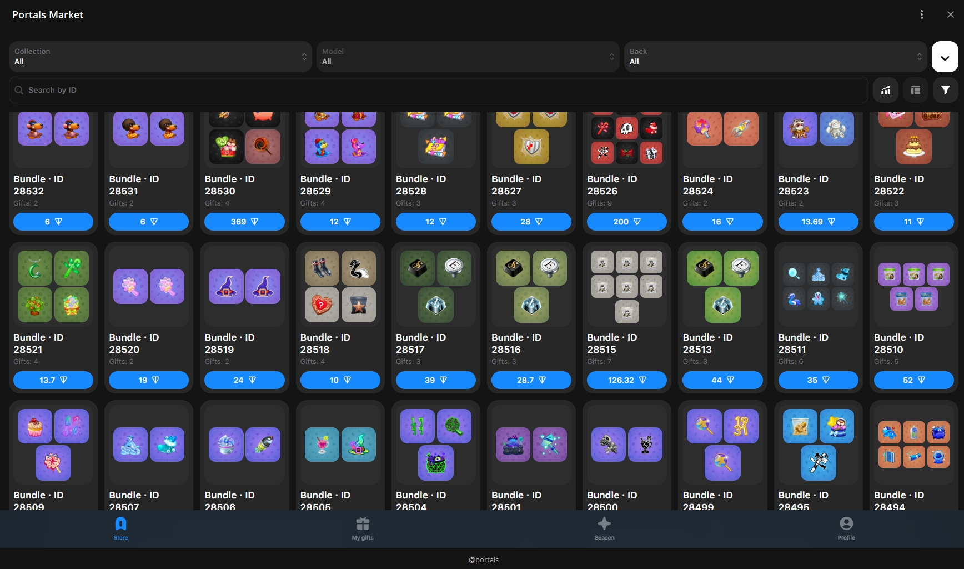The width and height of the screenshot is (964, 569).
Task: Click the cupcake gift in Bundle 28509
Action: (x=35, y=426)
